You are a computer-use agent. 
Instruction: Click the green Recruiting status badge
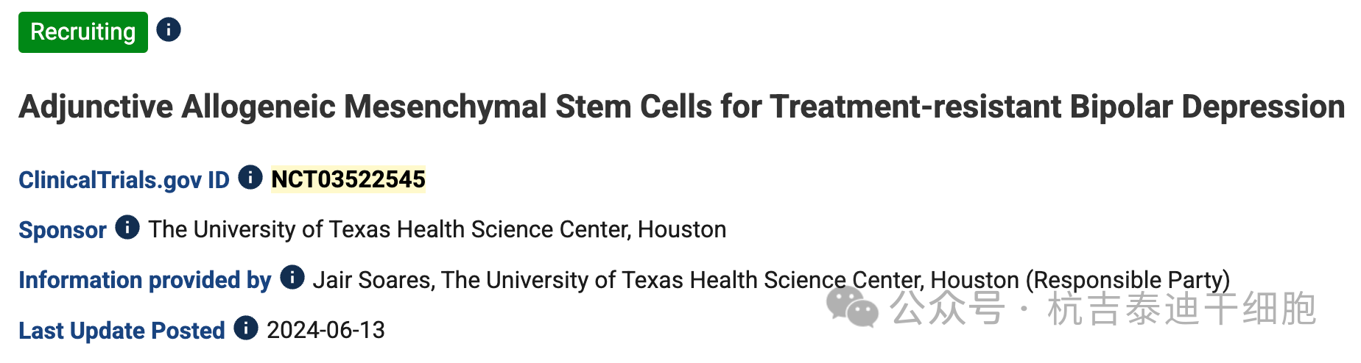coord(82,32)
